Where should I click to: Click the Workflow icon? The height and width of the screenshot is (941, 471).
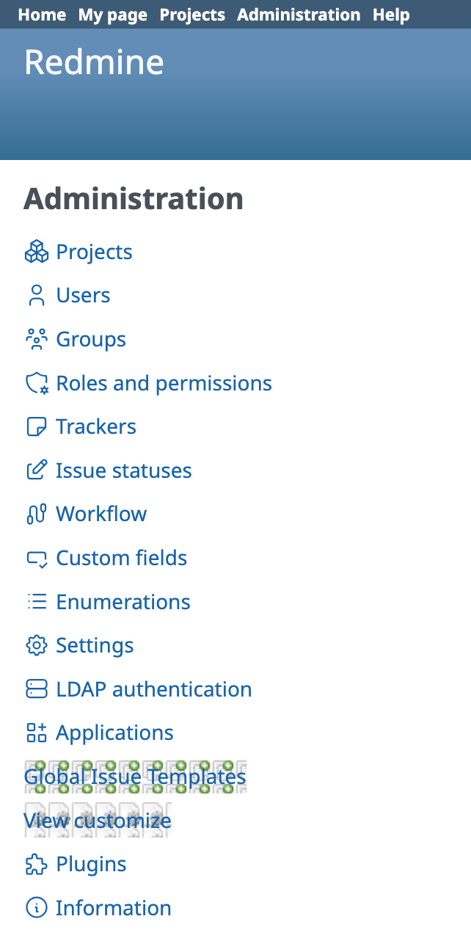(x=36, y=515)
